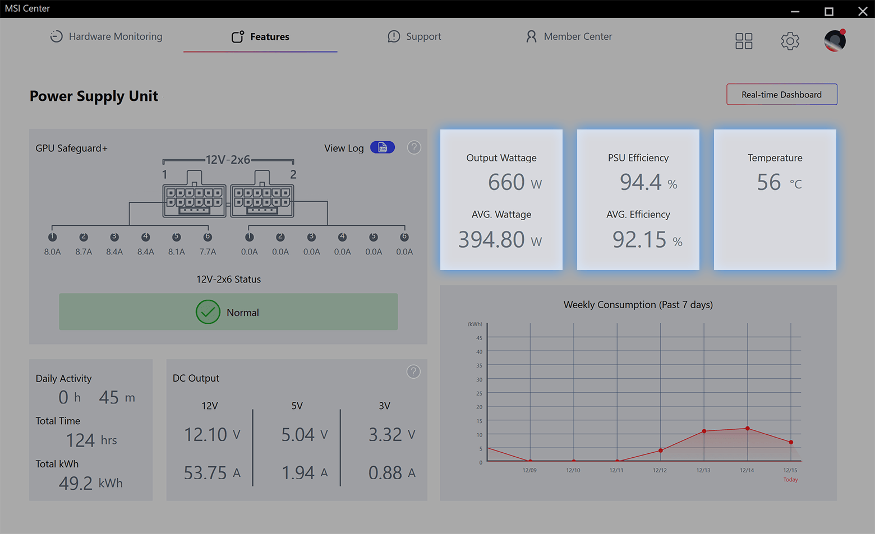Viewport: 875px width, 534px height.
Task: Click GPU Safeguard+ help question mark
Action: click(x=414, y=147)
